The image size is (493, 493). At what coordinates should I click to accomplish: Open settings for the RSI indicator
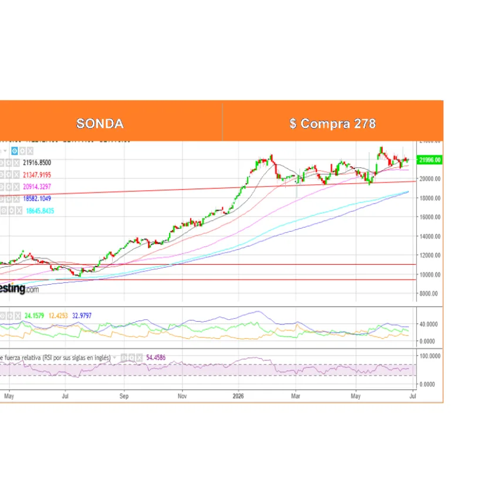131,357
